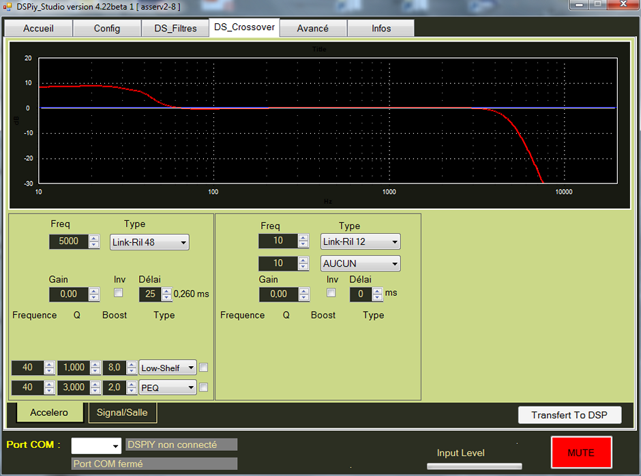
Task: Click the Input Level meter bar
Action: pos(474,466)
